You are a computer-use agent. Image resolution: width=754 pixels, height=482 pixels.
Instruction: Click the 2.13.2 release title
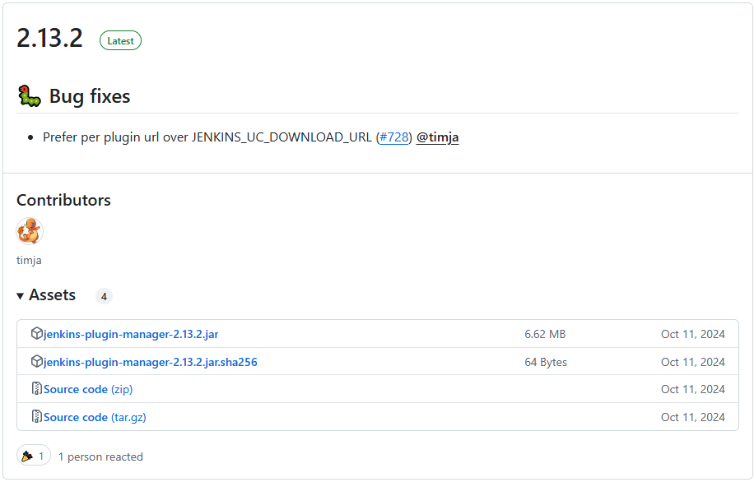[x=49, y=38]
